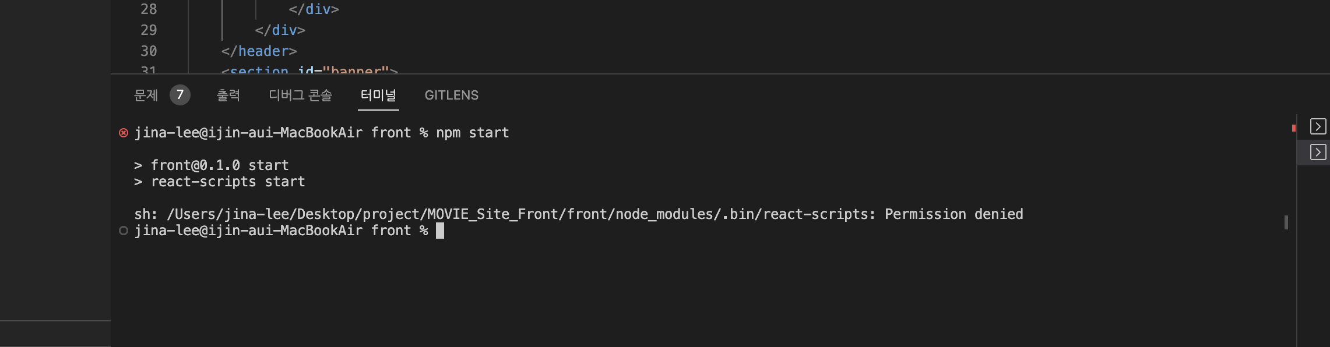Screen dimensions: 1330x347
Task: Place cursor on closing header tag
Action: click(x=259, y=51)
